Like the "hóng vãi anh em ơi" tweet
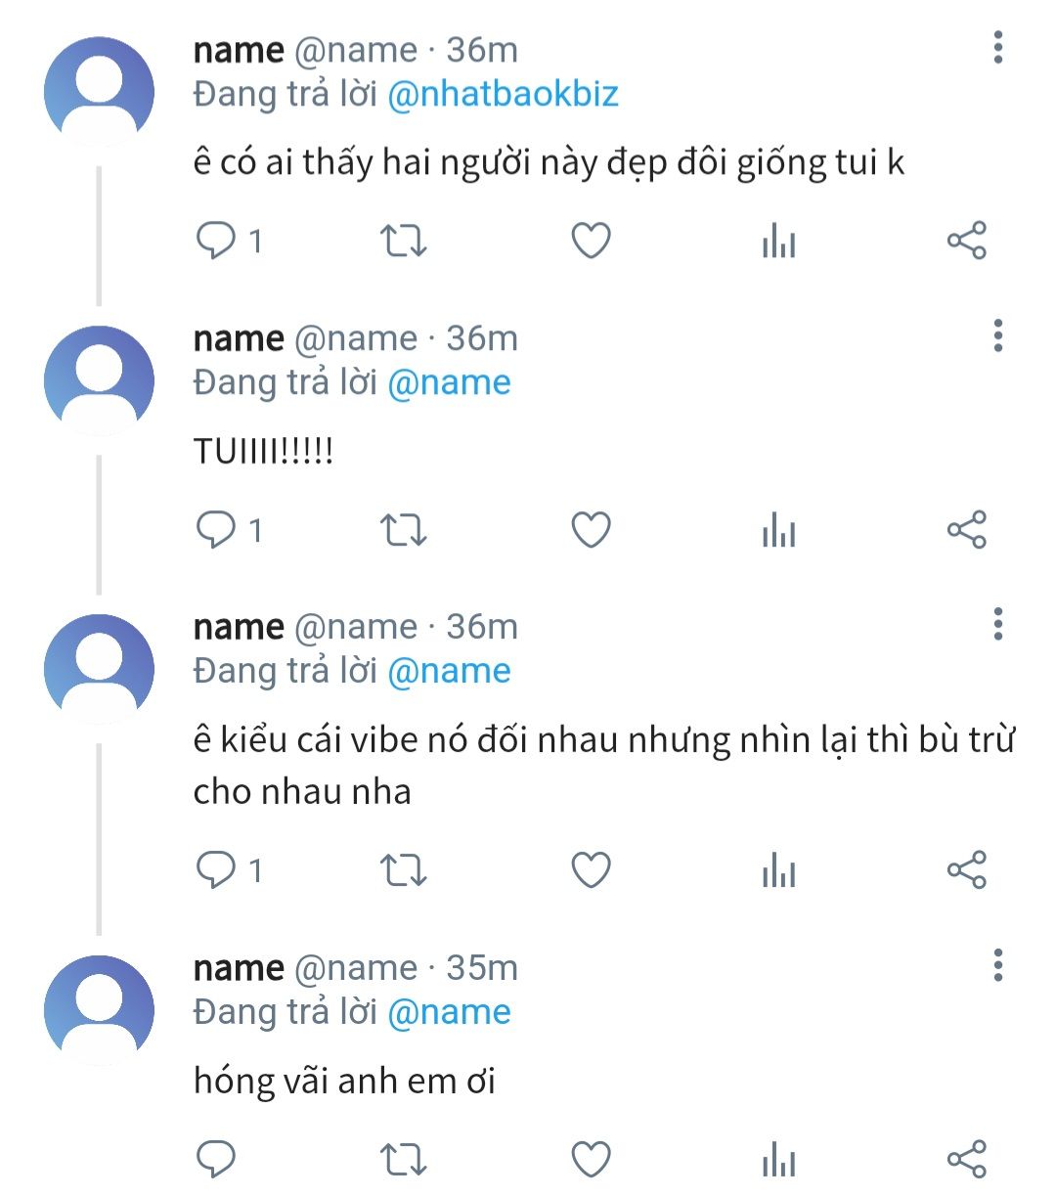1056x1196 pixels. coord(591,1160)
